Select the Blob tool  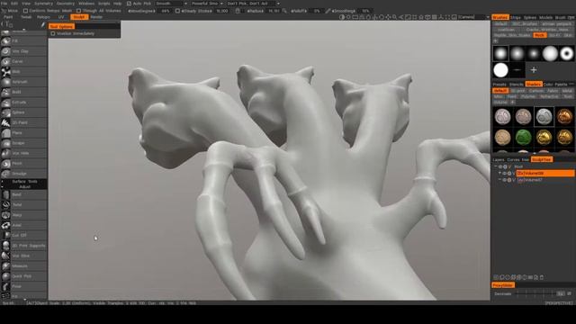click(x=24, y=72)
